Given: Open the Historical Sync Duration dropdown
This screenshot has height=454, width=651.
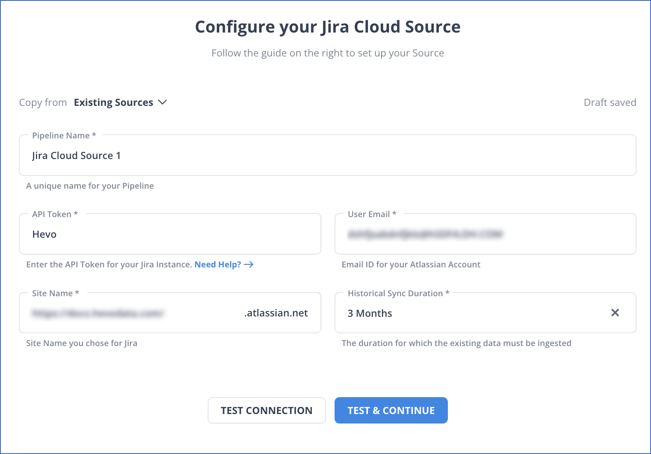Looking at the screenshot, I should click(x=485, y=313).
